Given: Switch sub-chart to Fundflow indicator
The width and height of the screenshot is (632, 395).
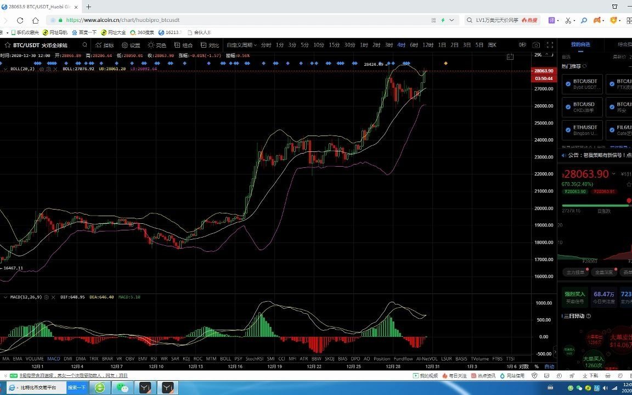Looking at the screenshot, I should tap(403, 359).
